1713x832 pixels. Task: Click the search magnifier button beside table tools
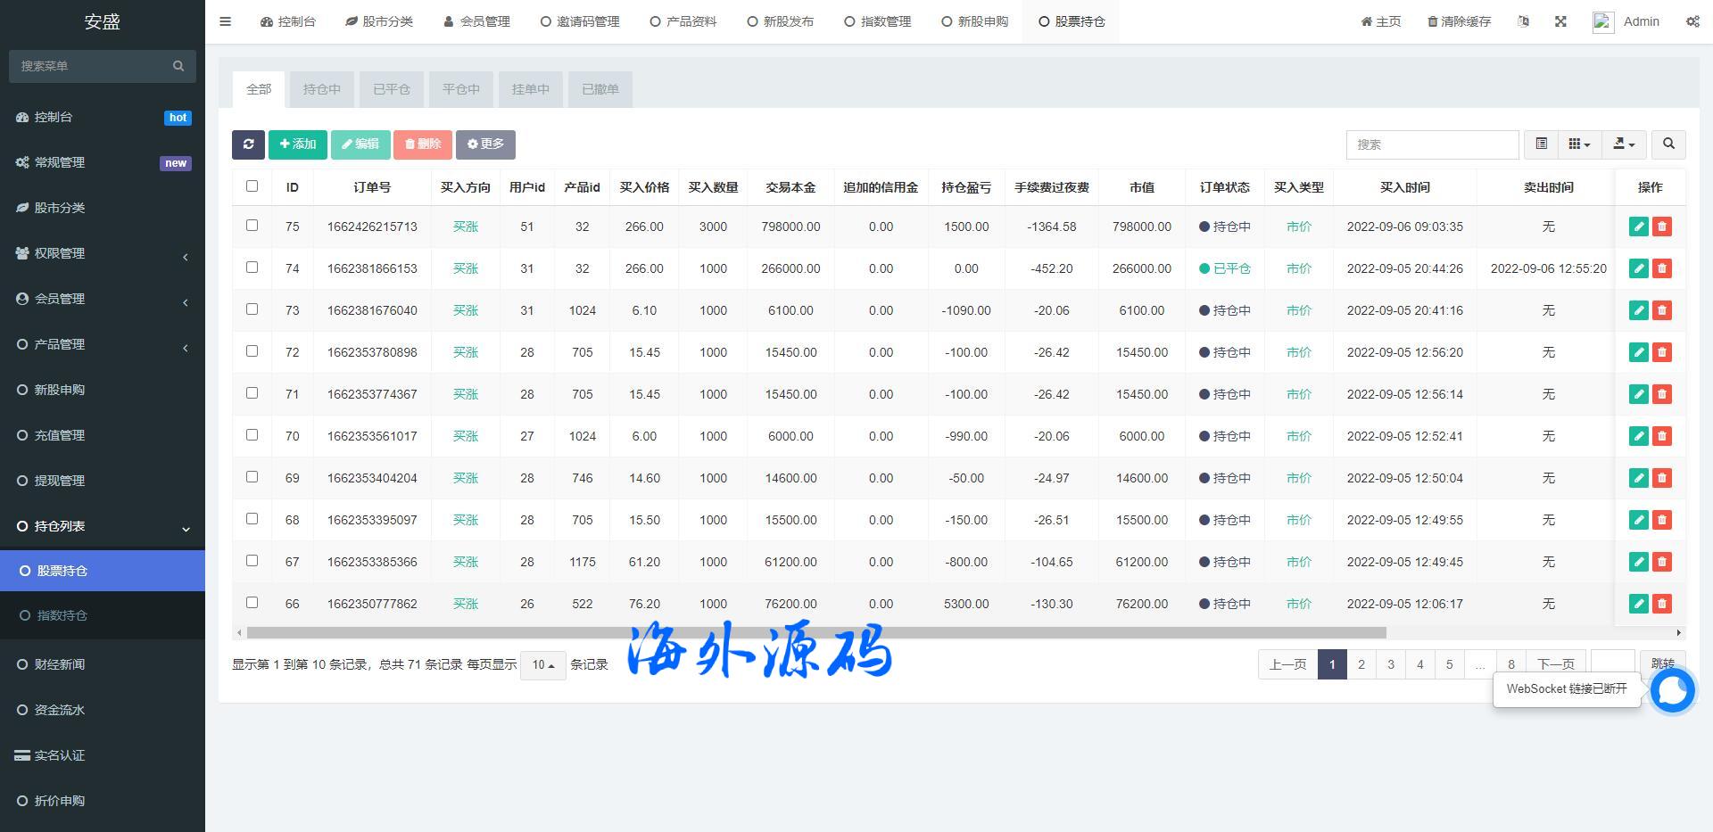[x=1668, y=144]
